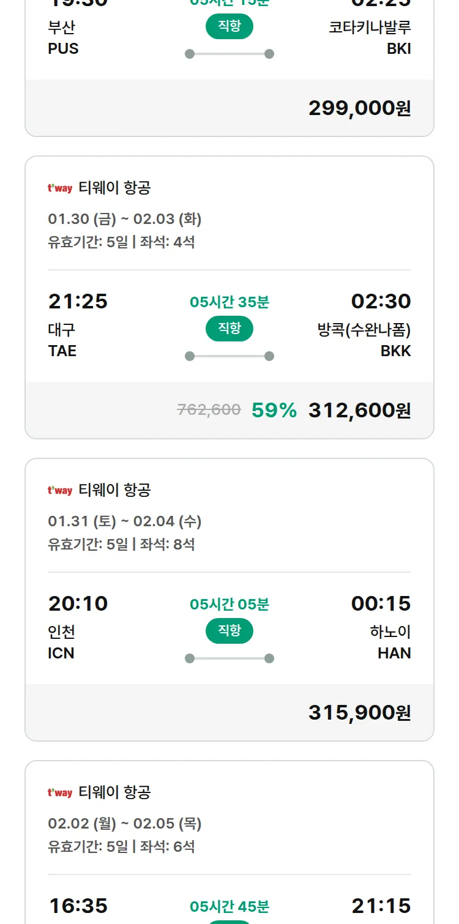Select the discounted 312,600원 Bangkok fare
Screen dimensions: 459x924
click(359, 411)
